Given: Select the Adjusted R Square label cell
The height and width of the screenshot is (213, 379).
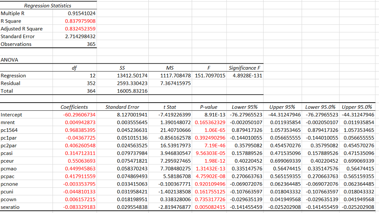Looking at the screenshot, I should tap(21, 29).
